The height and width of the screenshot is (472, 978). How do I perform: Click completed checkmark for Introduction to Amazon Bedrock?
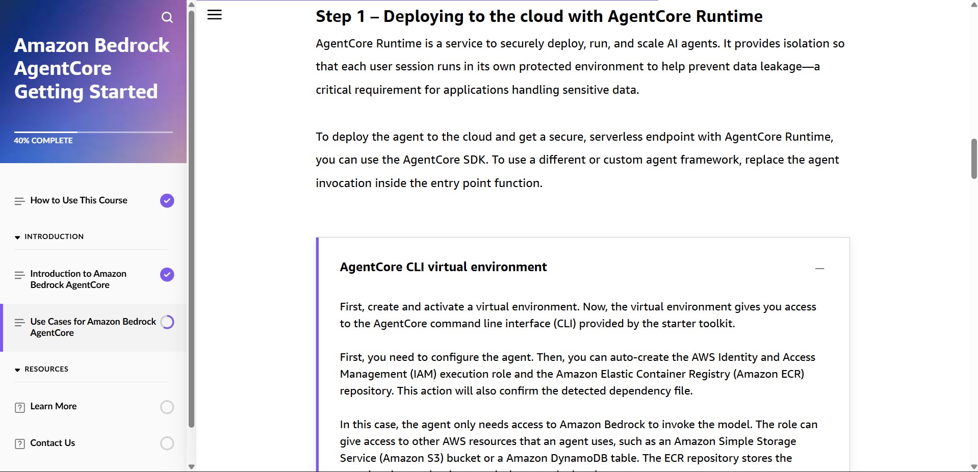click(167, 275)
